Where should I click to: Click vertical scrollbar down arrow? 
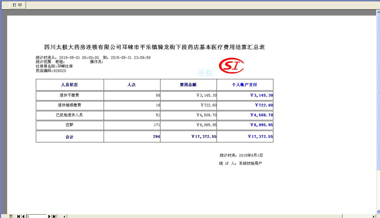click(x=378, y=212)
